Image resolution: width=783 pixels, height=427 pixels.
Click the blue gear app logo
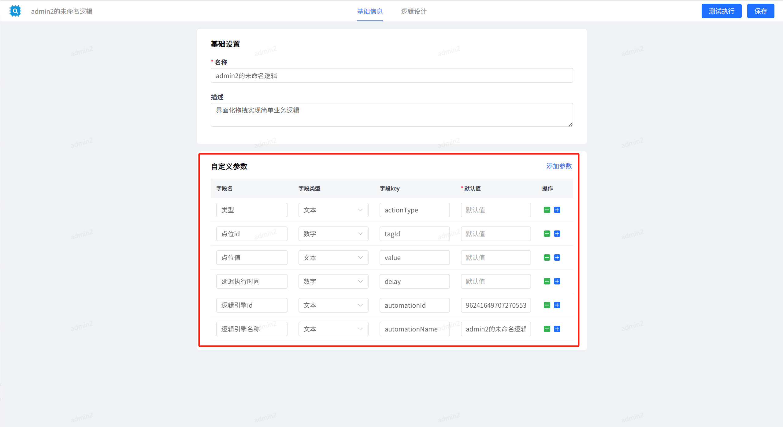15,11
